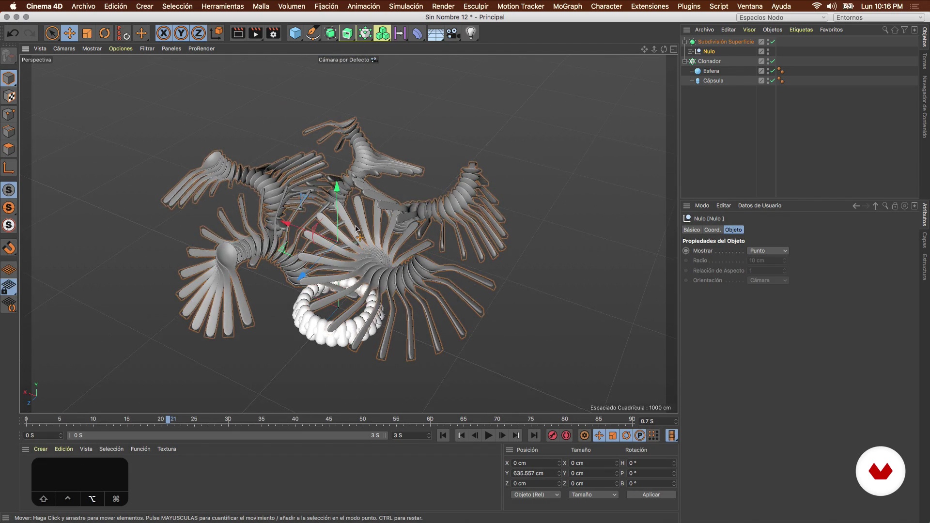Click Render View clapperboard icon

[238, 33]
